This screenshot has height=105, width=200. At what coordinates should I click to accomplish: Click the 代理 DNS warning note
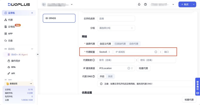(x=145, y=84)
